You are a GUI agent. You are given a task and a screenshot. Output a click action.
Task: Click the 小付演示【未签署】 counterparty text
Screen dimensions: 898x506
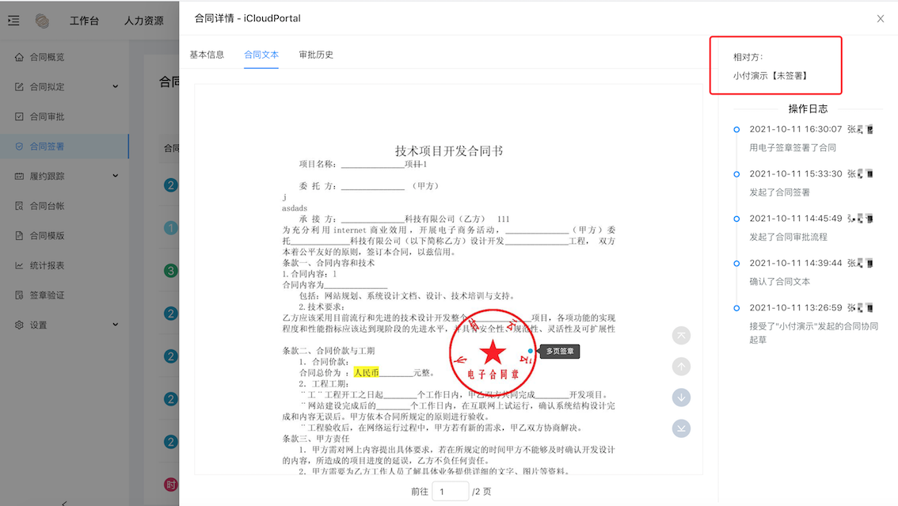click(x=771, y=75)
